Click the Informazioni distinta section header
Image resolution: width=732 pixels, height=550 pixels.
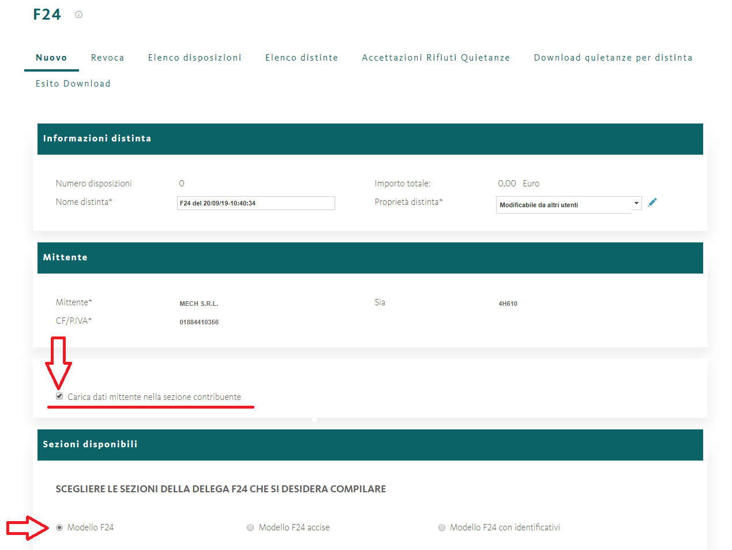pos(97,139)
